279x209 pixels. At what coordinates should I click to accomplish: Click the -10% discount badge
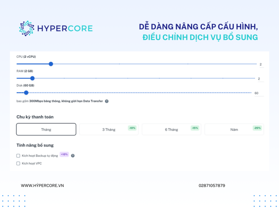point(132,128)
